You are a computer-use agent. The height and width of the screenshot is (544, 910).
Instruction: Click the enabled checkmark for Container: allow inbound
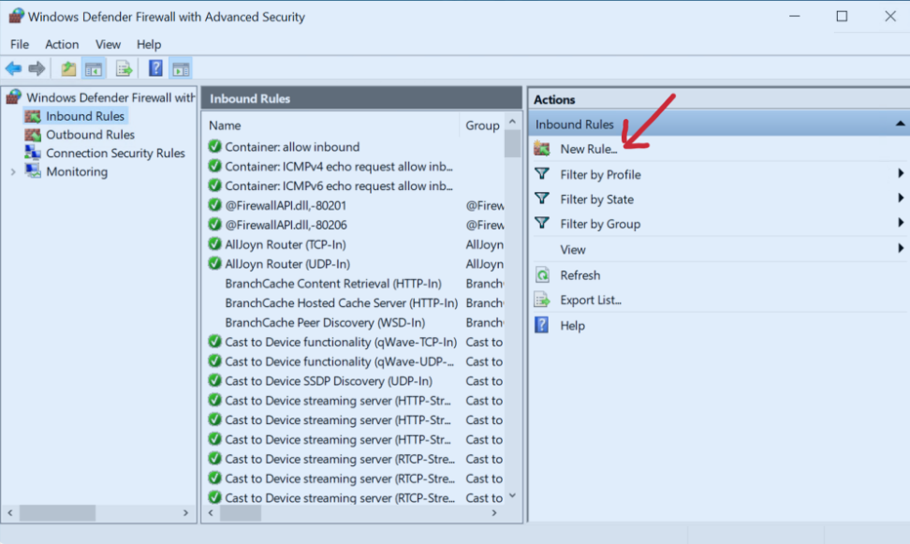click(214, 146)
